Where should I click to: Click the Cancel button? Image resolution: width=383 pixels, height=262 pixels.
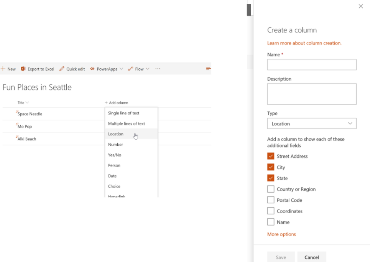pyautogui.click(x=311, y=257)
